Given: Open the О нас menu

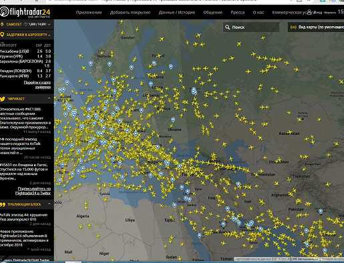Looking at the screenshot, I should click(x=259, y=13).
